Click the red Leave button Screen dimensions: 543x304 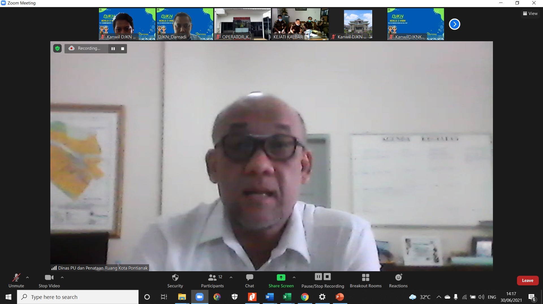click(527, 281)
